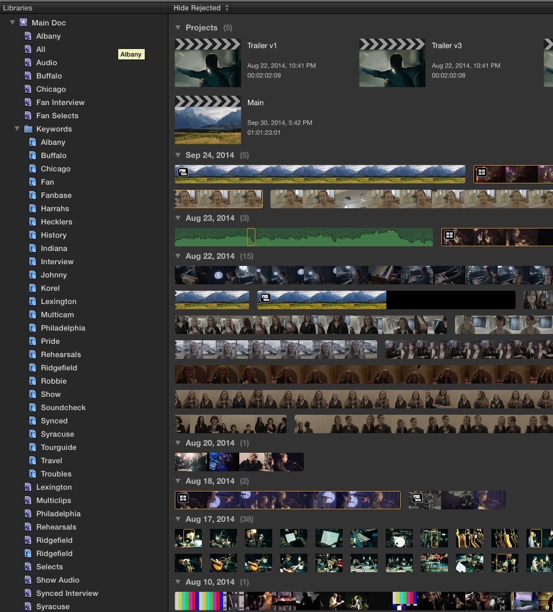Screen dimensions: 553x612
Task: Select the Troubles keyword collection
Action: pos(56,474)
